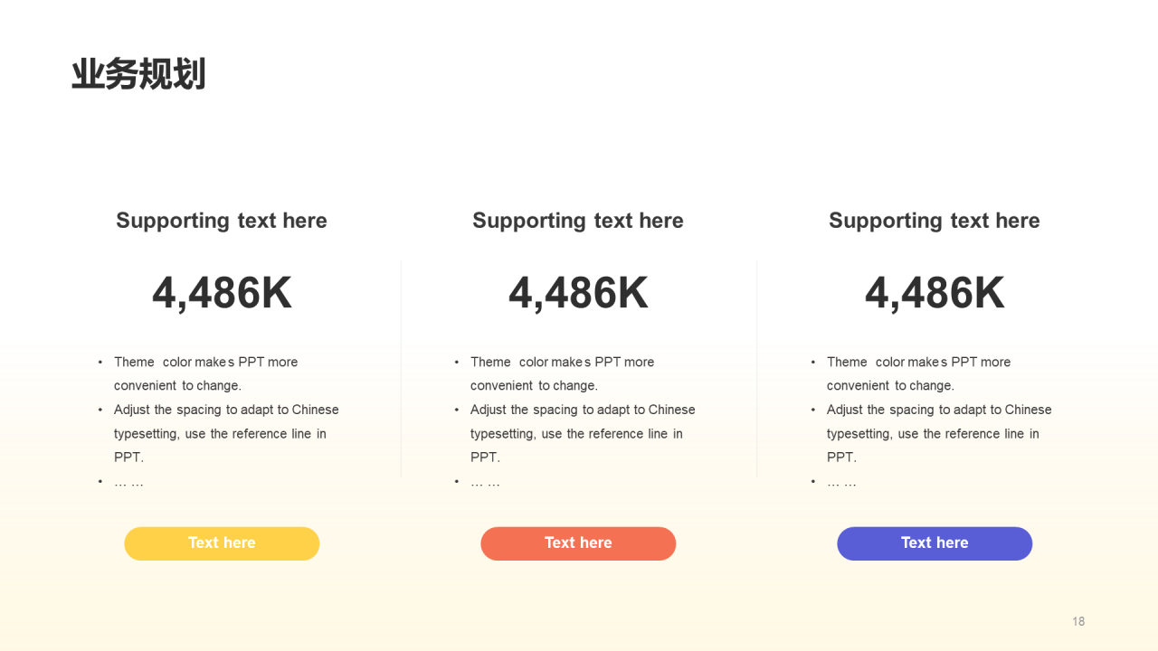Image resolution: width=1158 pixels, height=651 pixels.
Task: Click middle column's Adjust the spacing bullet
Action: click(x=574, y=433)
